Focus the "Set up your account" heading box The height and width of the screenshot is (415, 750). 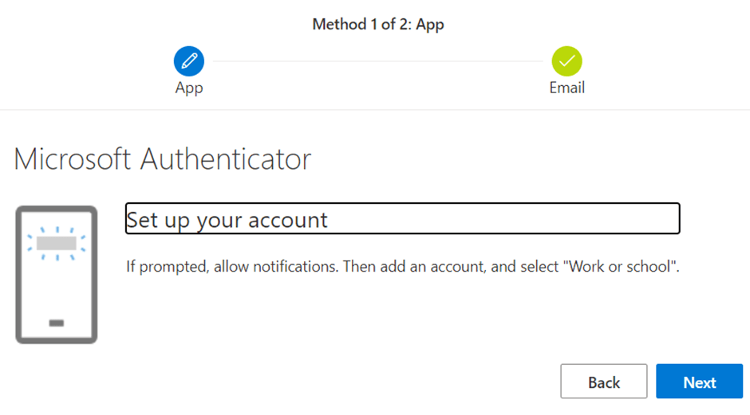pos(402,219)
